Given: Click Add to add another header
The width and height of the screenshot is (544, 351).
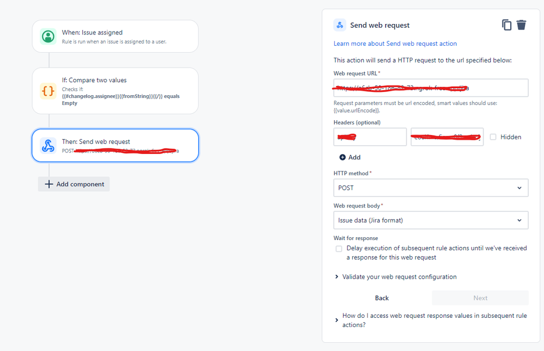Looking at the screenshot, I should tap(350, 157).
